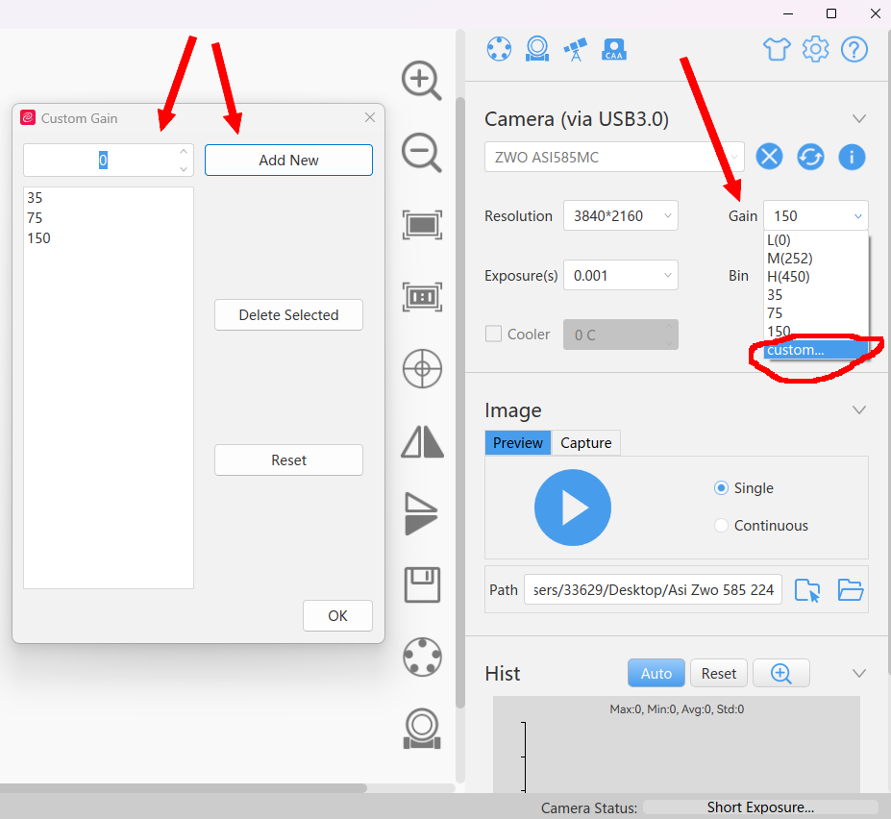The image size is (891, 819).
Task: Click the horizontal flip icon
Action: (422, 441)
